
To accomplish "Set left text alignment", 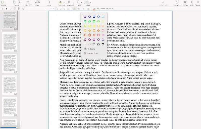I will (74, 9).
